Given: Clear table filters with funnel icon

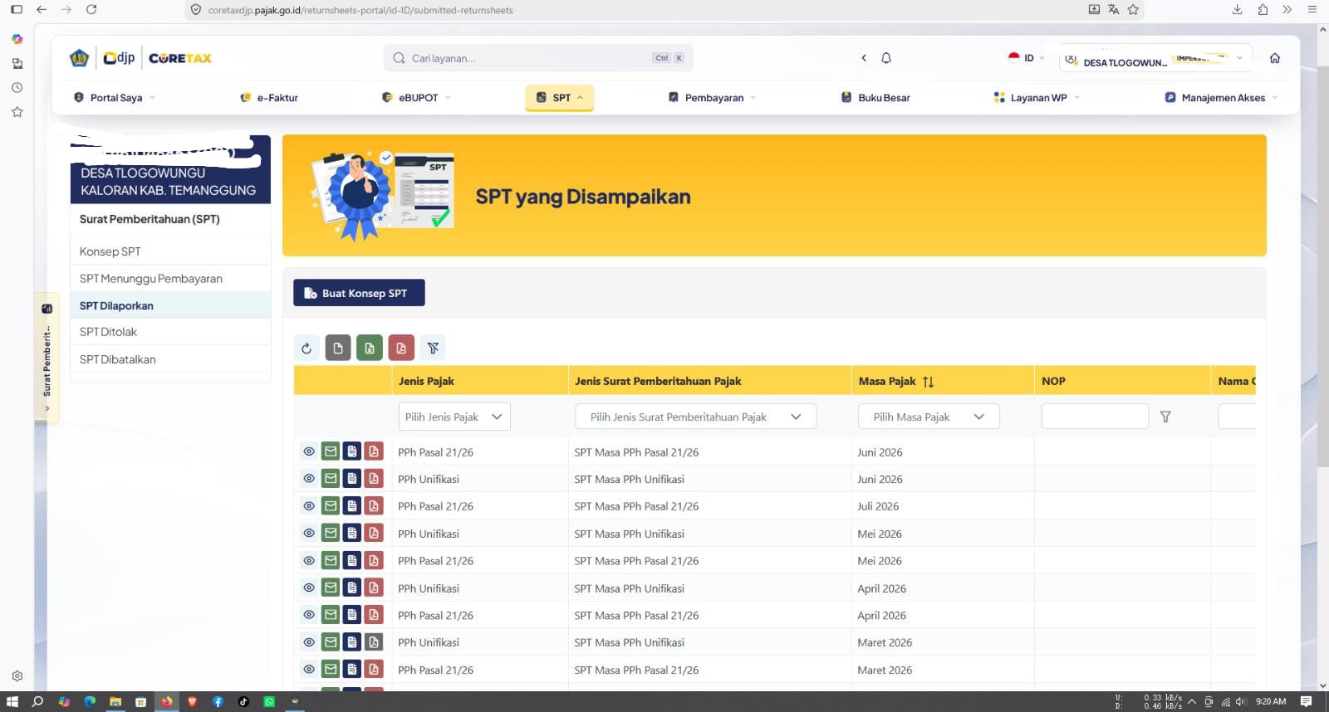Looking at the screenshot, I should click(x=433, y=348).
